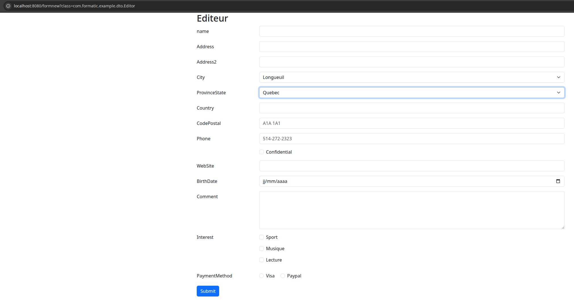Submit the Editeur form
This screenshot has width=574, height=305.
208,291
